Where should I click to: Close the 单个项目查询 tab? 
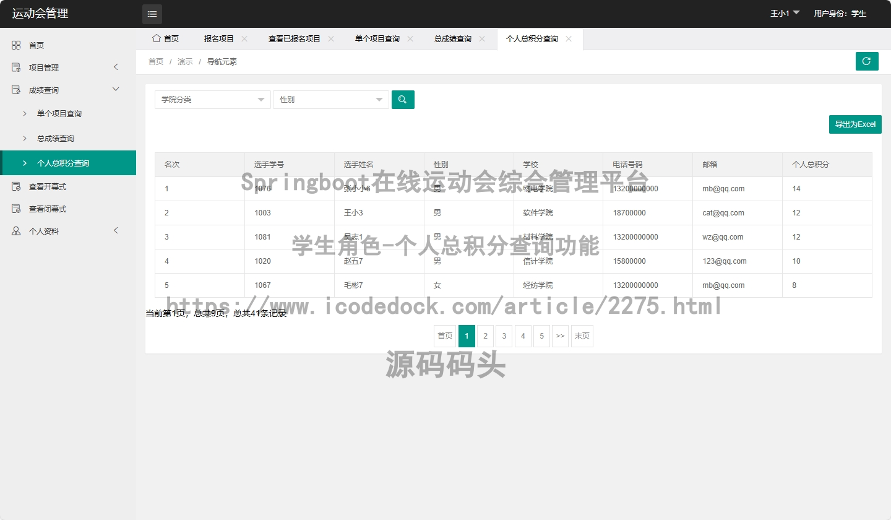(410, 38)
